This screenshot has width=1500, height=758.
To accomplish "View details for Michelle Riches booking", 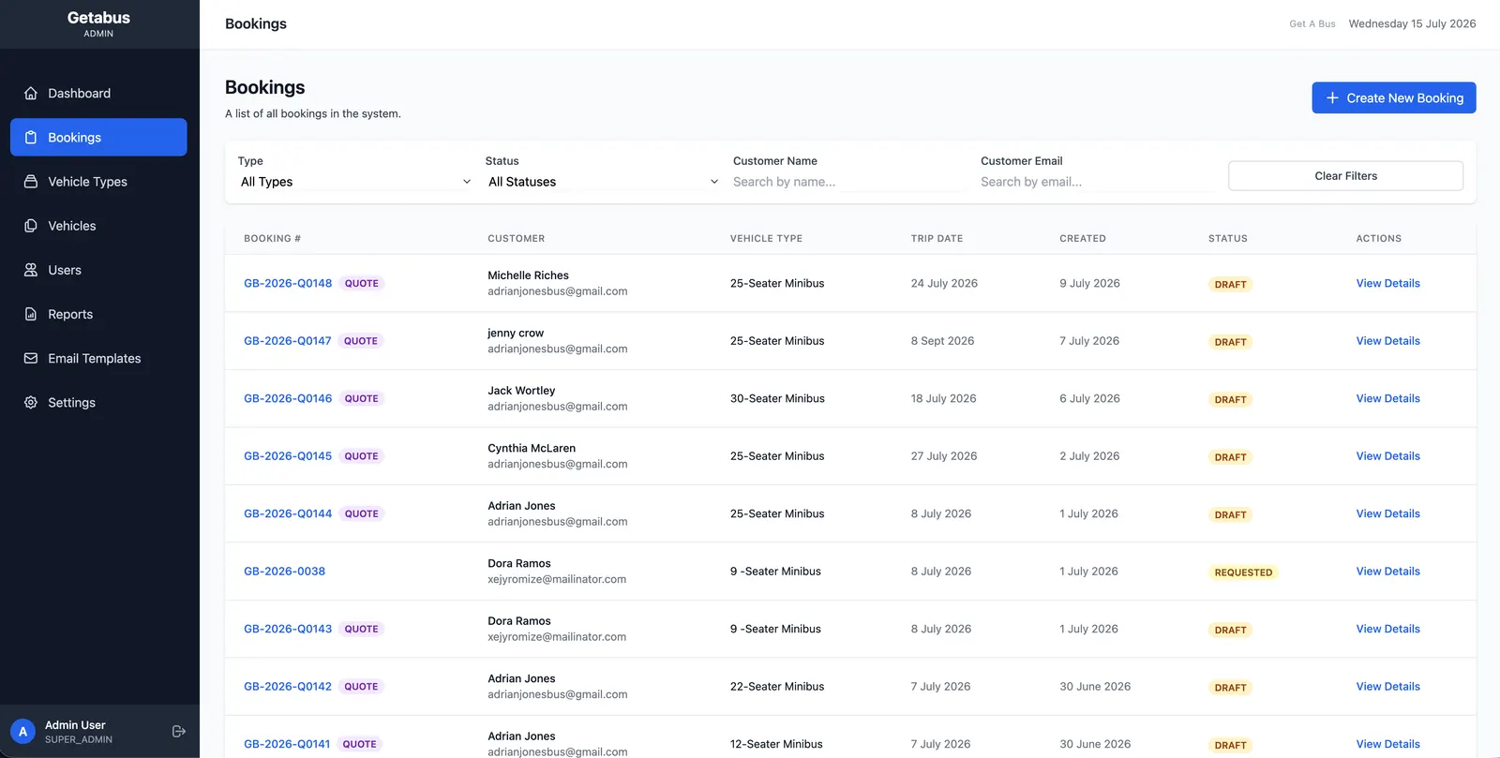I will pyautogui.click(x=1387, y=283).
